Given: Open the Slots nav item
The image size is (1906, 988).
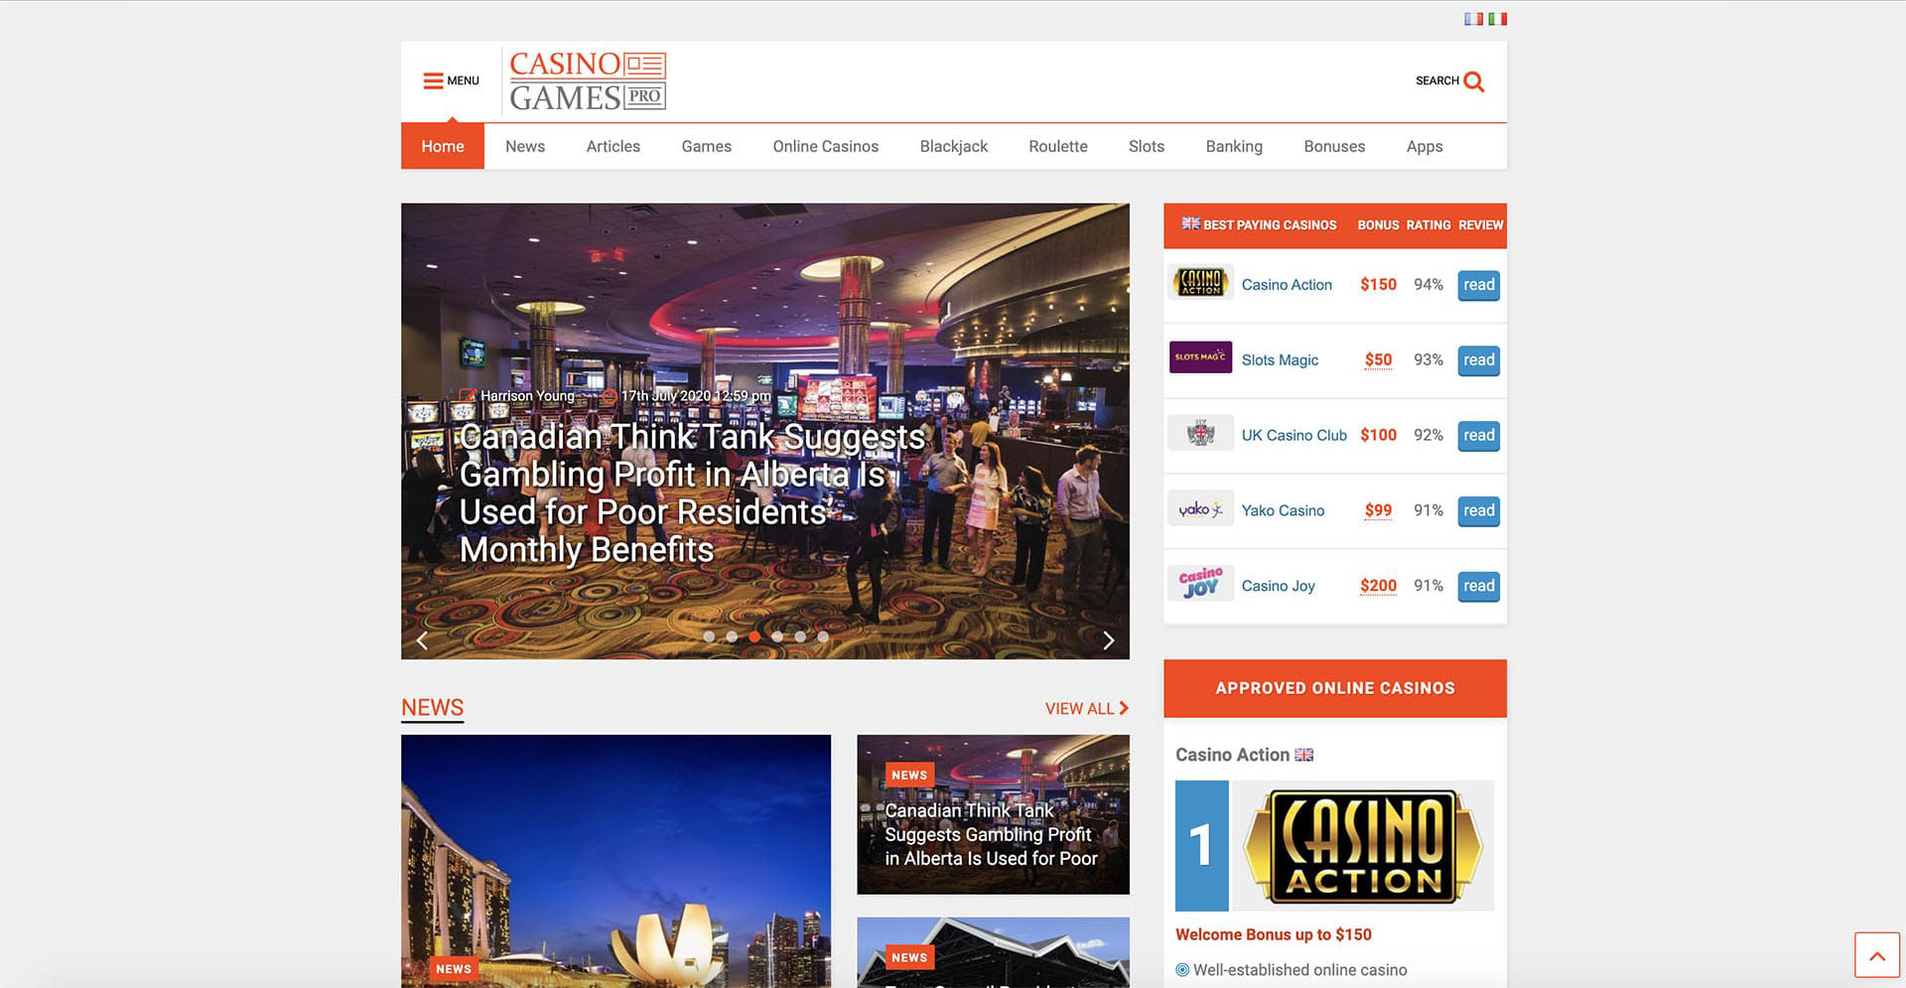Looking at the screenshot, I should click(1147, 146).
